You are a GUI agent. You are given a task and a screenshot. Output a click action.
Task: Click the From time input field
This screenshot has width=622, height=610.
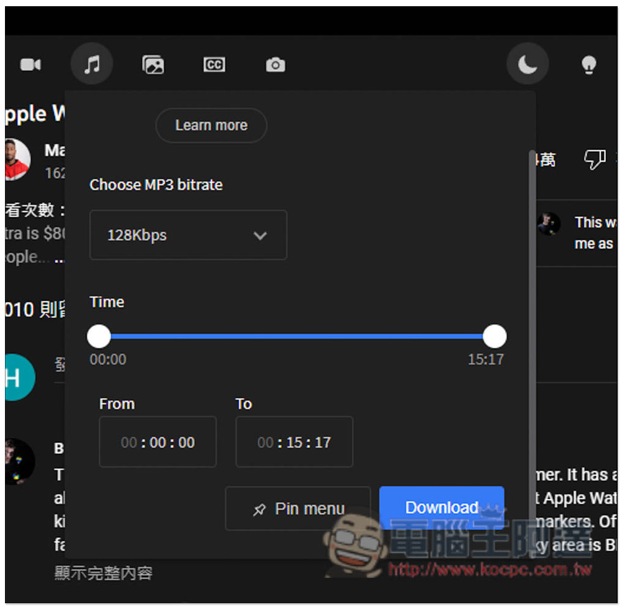tap(158, 442)
